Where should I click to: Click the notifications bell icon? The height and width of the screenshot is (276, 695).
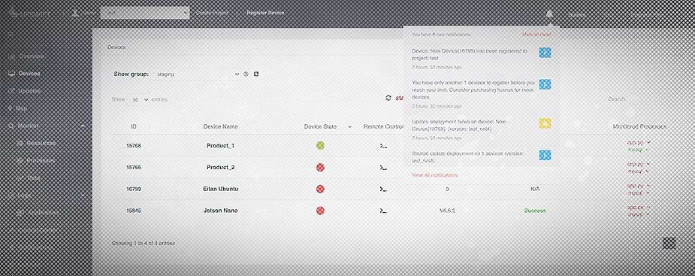(550, 14)
